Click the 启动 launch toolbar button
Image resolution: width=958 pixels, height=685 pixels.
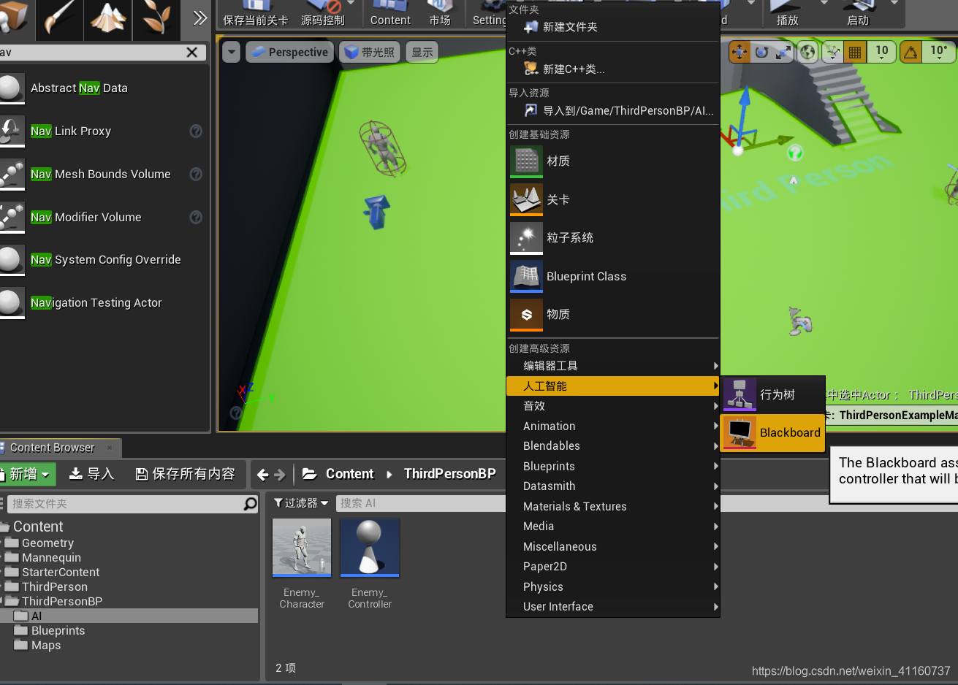tap(858, 14)
